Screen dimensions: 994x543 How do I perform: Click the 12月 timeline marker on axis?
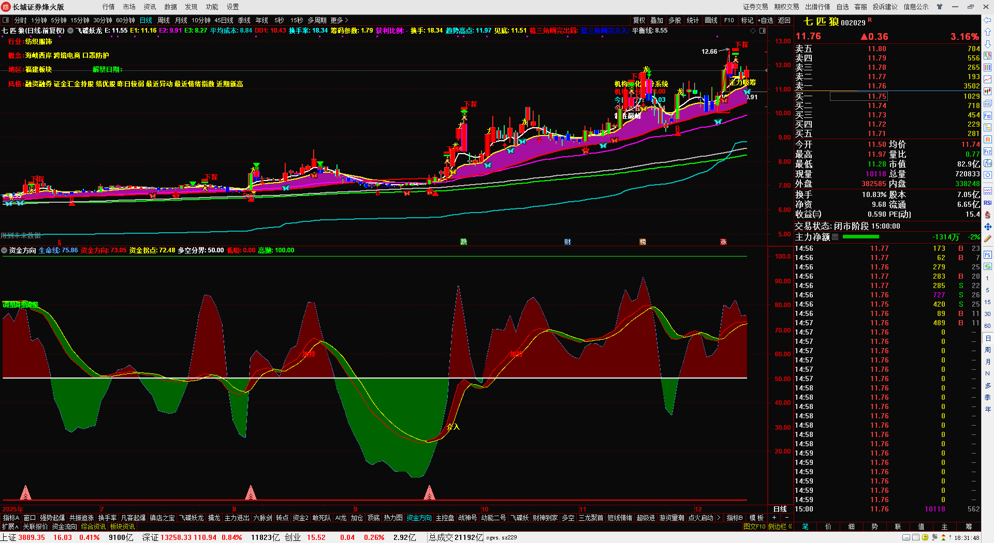[698, 509]
